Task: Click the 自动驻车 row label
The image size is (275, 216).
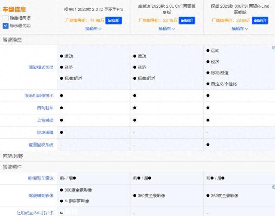Action: 45,108
